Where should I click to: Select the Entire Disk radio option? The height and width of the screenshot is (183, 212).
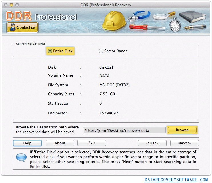coord(60,51)
